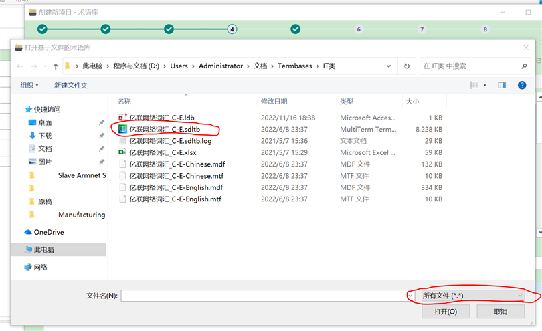Select file 亿联网络词汇_C-E-Chinese.mdf
Screen dimensions: 542x331
tap(177, 164)
